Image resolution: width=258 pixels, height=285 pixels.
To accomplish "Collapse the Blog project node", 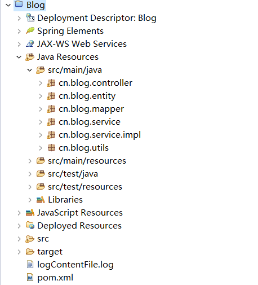I will 8,5.
